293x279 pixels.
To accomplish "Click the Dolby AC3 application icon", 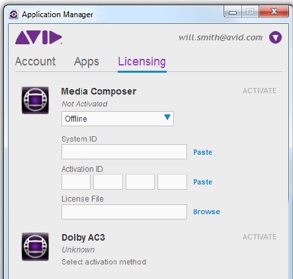I will tap(35, 247).
